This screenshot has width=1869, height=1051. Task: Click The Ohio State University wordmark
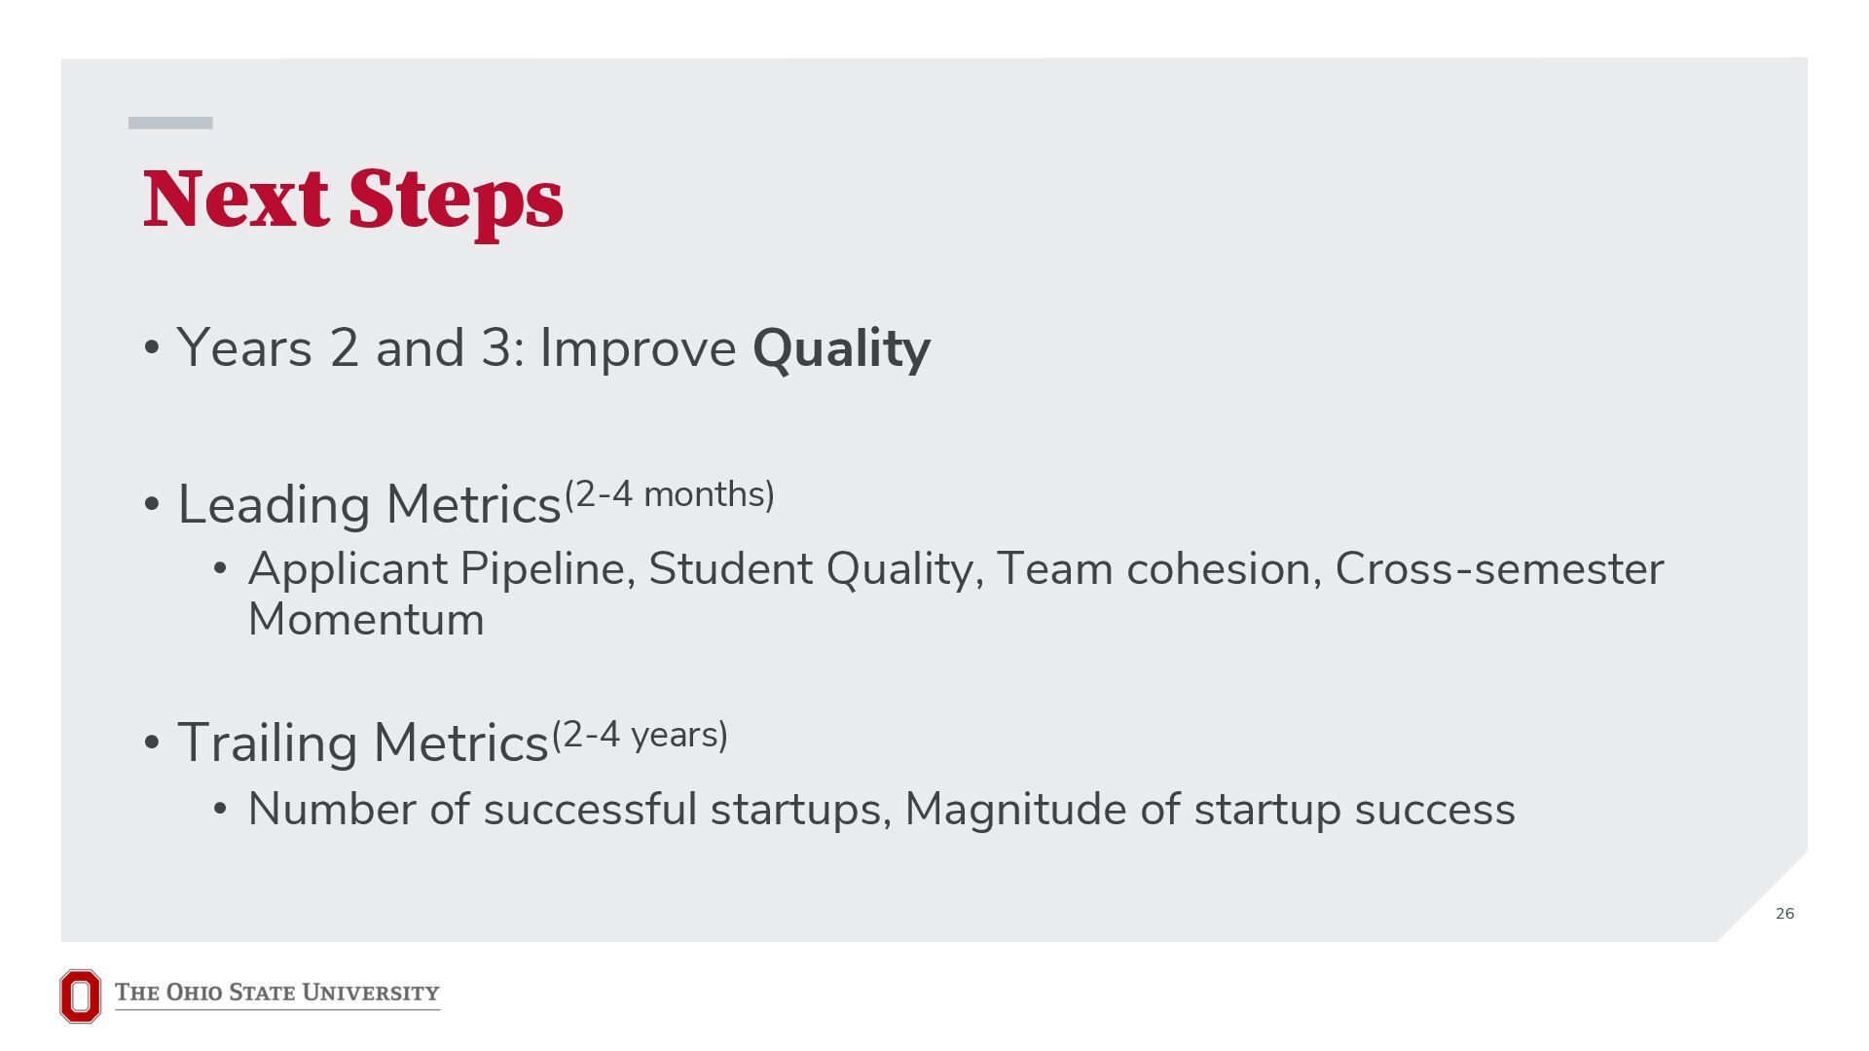point(277,994)
